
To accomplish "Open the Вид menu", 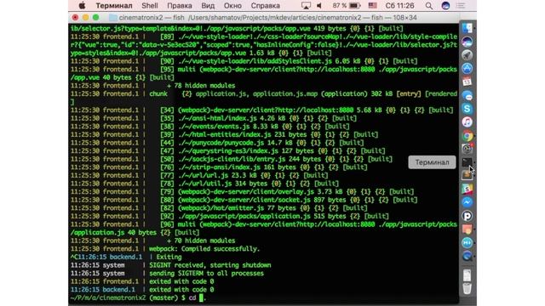I will pos(208,6).
